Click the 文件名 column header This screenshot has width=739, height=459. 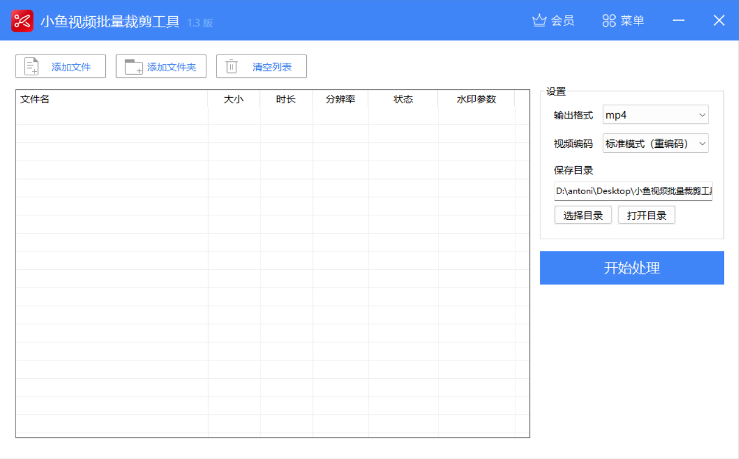35,99
